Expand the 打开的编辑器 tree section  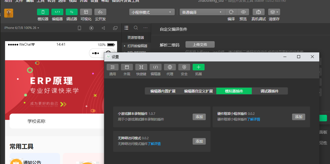[136, 46]
